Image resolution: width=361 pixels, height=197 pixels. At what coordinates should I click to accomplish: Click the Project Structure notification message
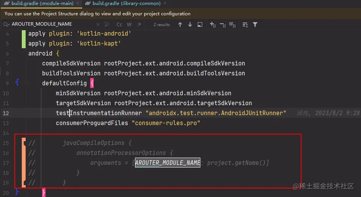pyautogui.click(x=98, y=14)
